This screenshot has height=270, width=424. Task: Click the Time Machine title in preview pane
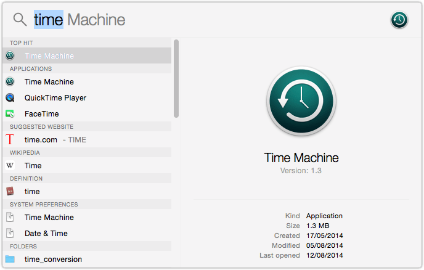(301, 158)
